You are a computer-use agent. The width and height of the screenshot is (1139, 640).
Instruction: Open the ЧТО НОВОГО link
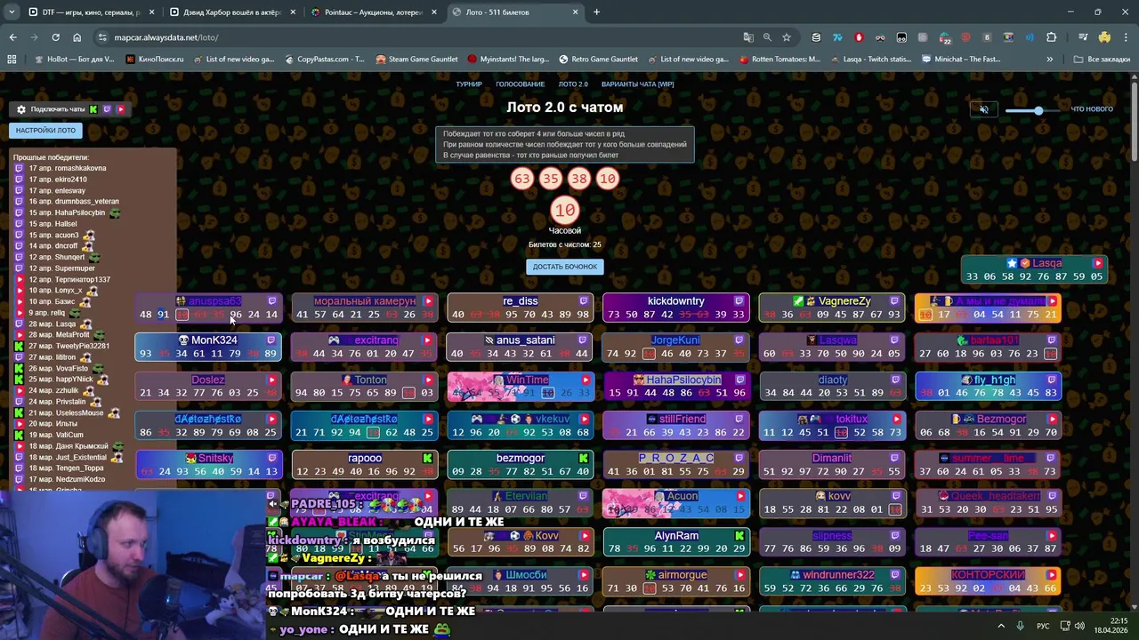click(1092, 109)
